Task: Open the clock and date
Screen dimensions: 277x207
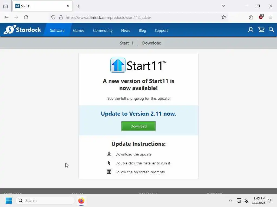Action: [259, 201]
